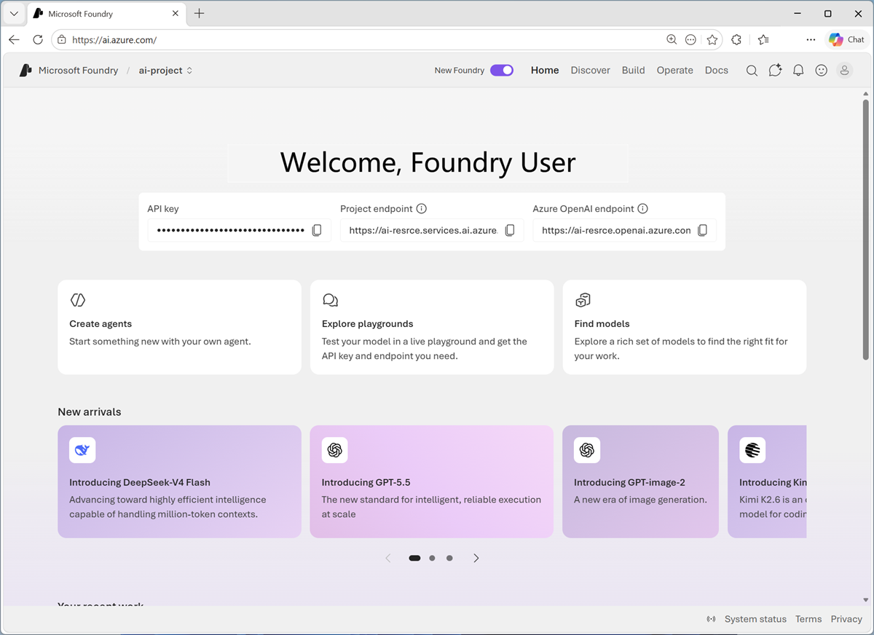
Task: Open Find models card
Action: (685, 327)
